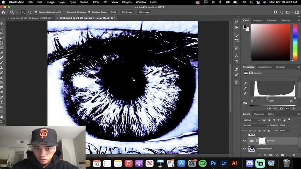Toggle Resize Windows to Fit checkbox
Viewport: 301px width, 169px height.
point(36,12)
